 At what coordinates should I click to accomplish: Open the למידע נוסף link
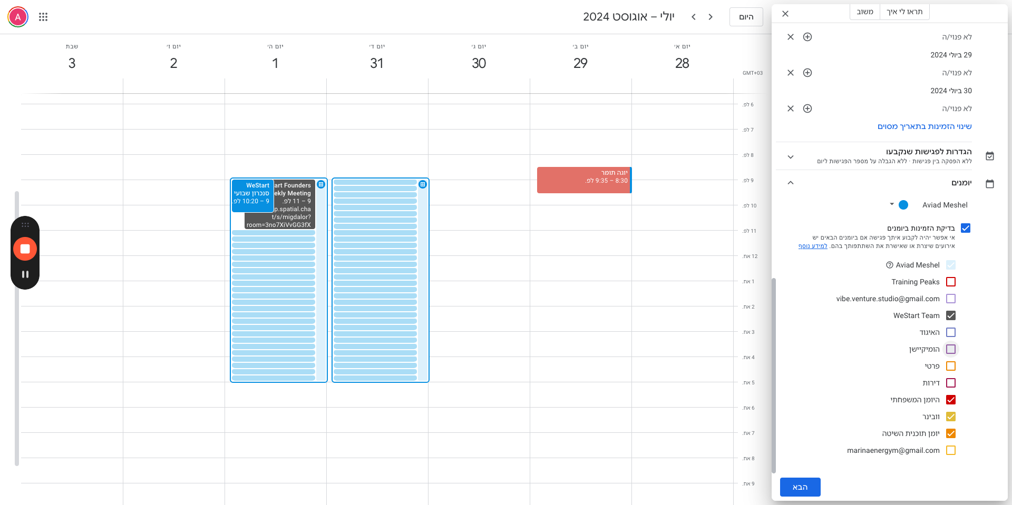point(813,246)
